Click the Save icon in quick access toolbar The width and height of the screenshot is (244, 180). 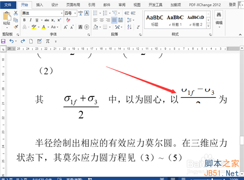coord(3,41)
